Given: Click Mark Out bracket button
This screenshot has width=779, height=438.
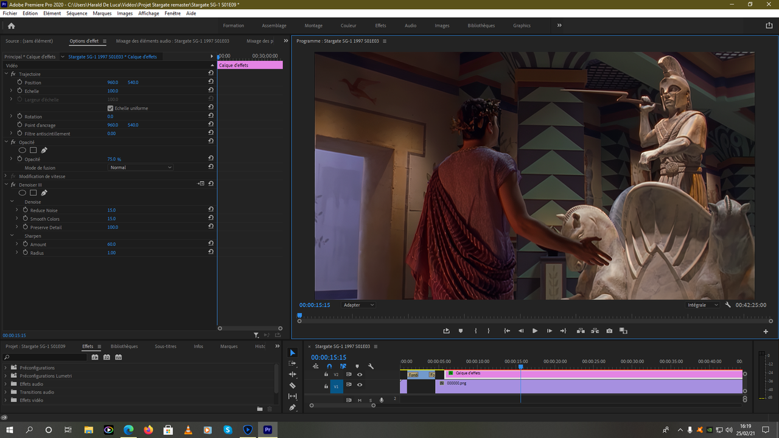Looking at the screenshot, I should 489,331.
